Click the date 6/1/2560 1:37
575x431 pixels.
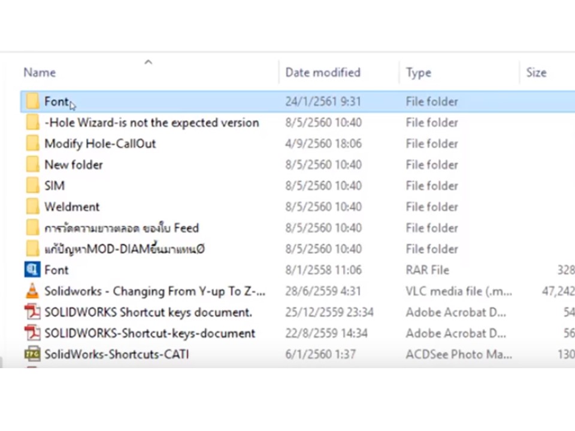click(320, 354)
